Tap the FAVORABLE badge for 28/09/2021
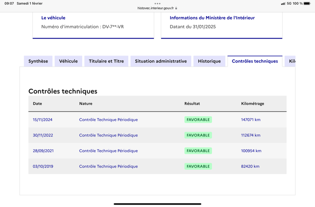 pos(198,151)
